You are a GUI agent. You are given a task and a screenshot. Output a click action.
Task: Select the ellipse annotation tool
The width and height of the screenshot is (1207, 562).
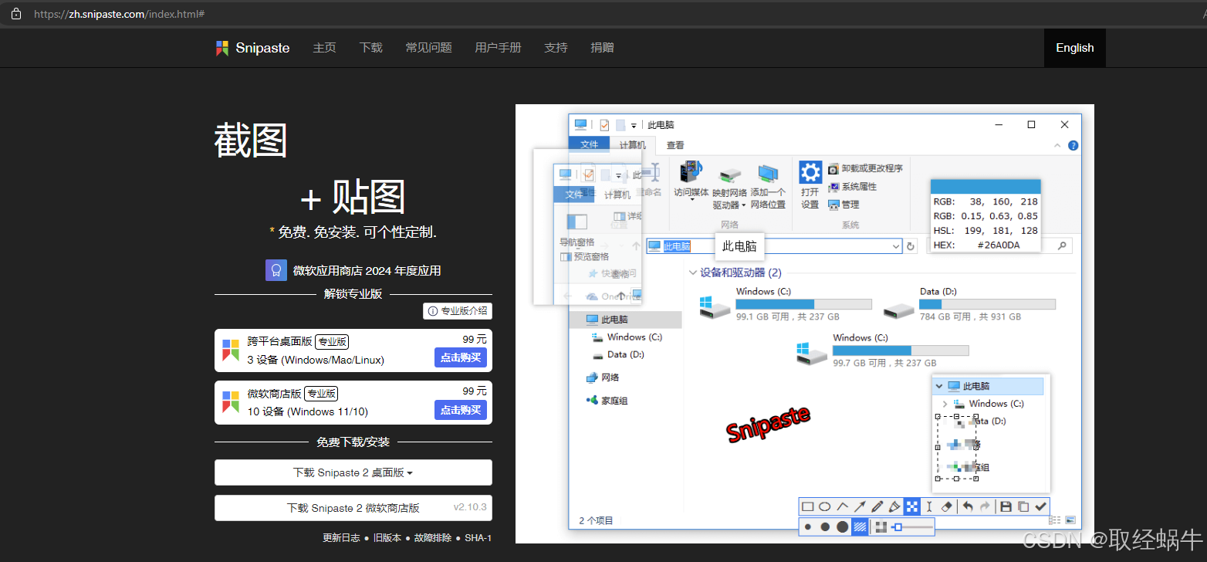(x=825, y=506)
